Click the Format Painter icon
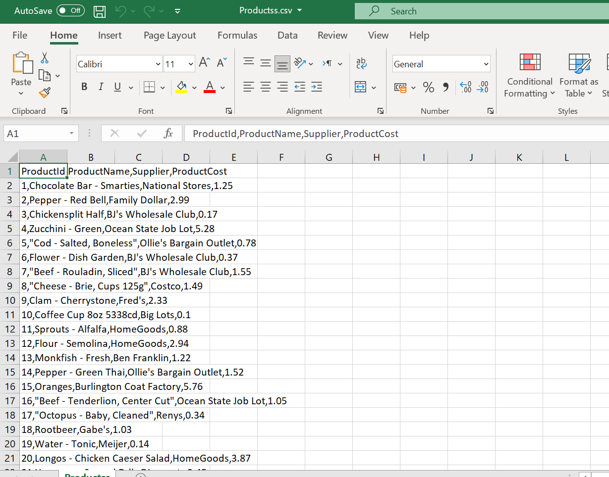609x477 pixels. coord(44,93)
